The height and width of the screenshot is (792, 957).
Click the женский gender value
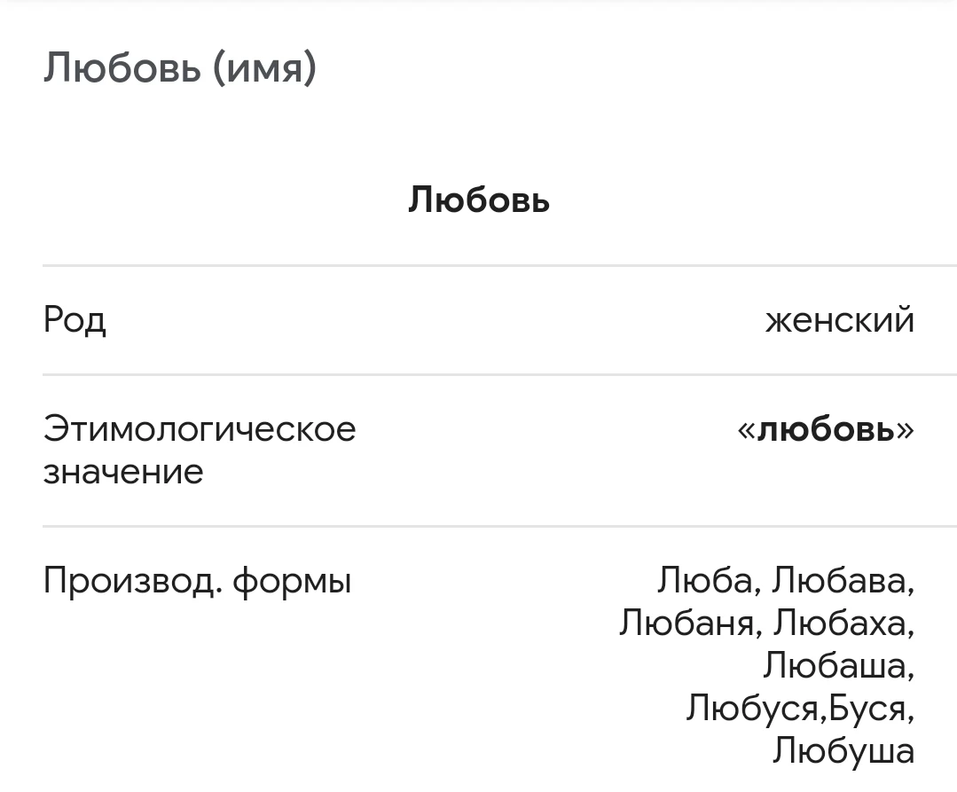click(839, 320)
